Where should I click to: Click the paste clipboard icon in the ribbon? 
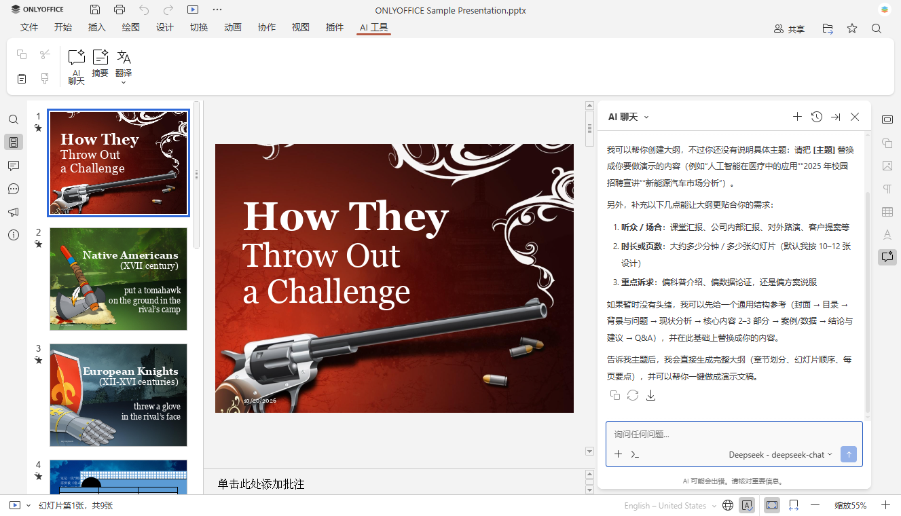(x=22, y=79)
